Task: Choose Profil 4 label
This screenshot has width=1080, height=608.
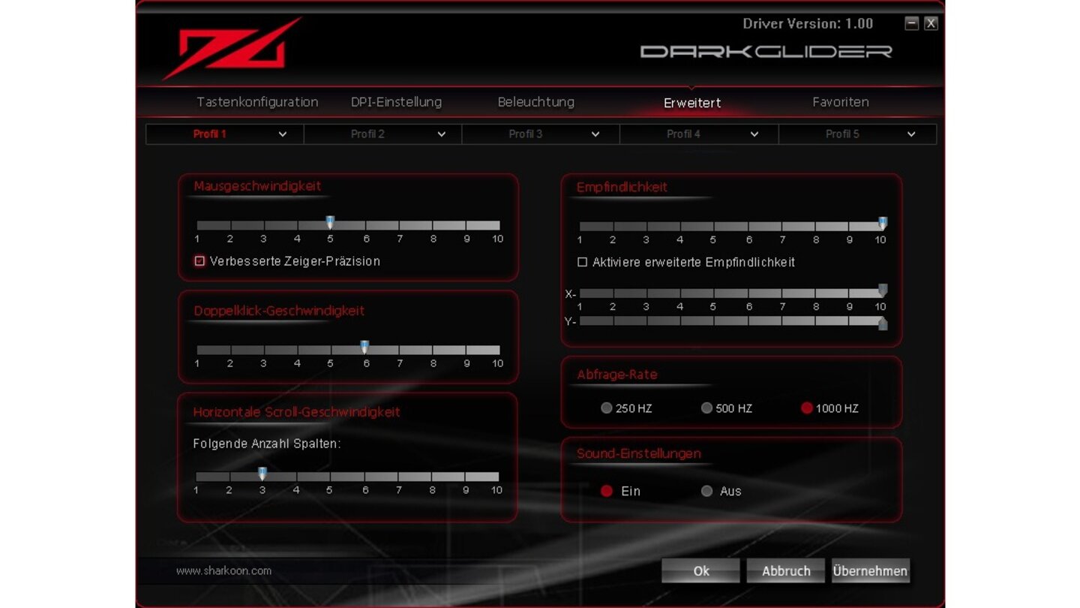Action: pos(683,134)
